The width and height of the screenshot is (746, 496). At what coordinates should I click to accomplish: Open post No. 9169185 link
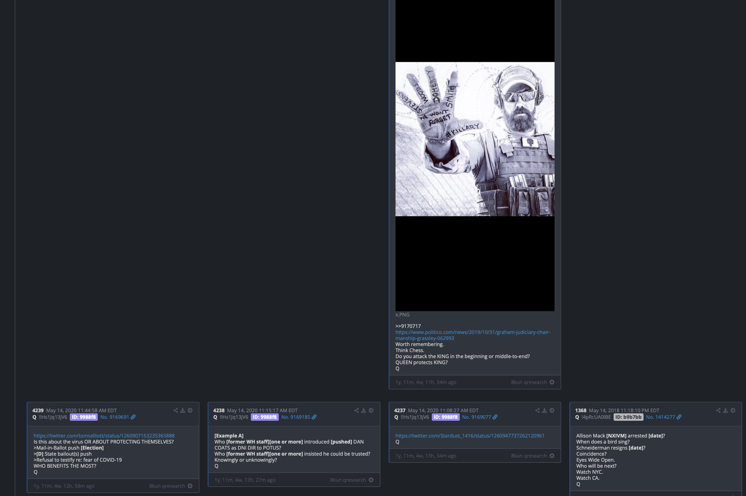tap(296, 417)
